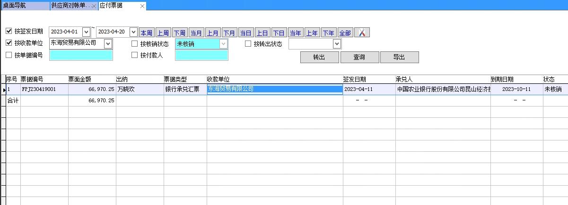Screen dimensions: 568x205
Task: Click the cyan 单据编号 input field
Action: point(81,56)
